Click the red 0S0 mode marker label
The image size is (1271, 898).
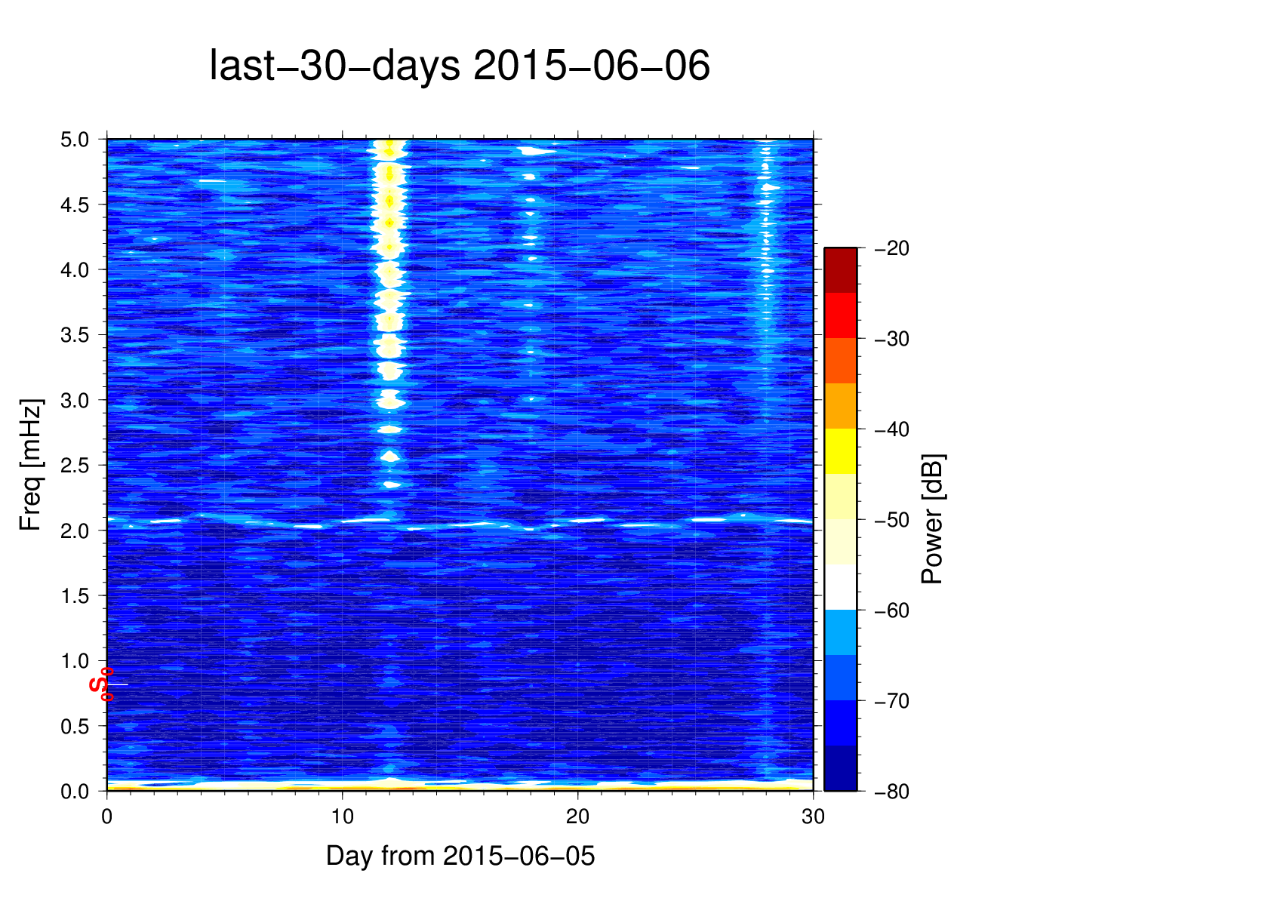(x=101, y=684)
